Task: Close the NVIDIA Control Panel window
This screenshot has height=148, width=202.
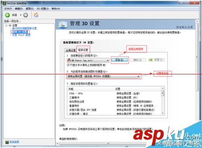Action: pyautogui.click(x=195, y=3)
